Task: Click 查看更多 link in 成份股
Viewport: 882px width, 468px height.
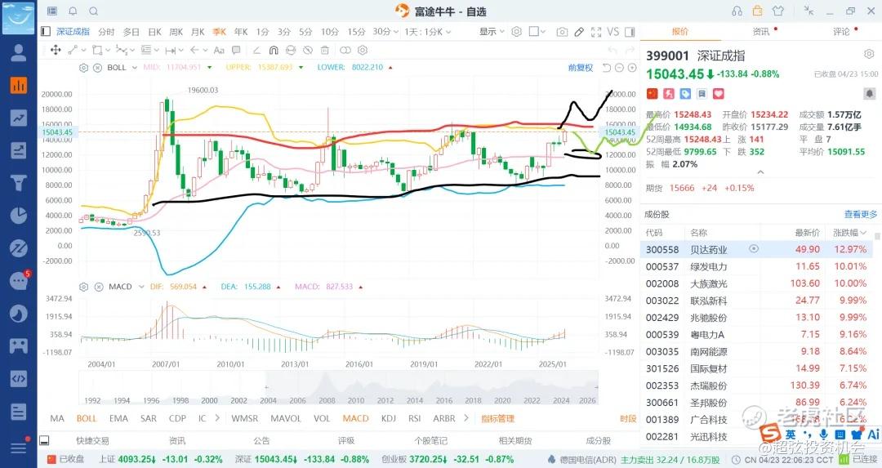Action: tap(861, 214)
